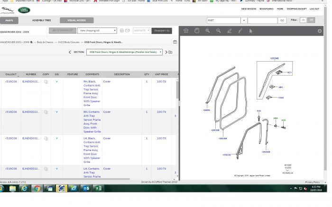Click the GO search button
The height and width of the screenshot is (207, 332).
tap(282, 20)
